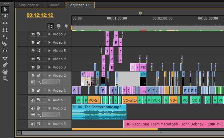The width and height of the screenshot is (224, 138).
Task: Select the Pen tool
Action: click(x=5, y=65)
